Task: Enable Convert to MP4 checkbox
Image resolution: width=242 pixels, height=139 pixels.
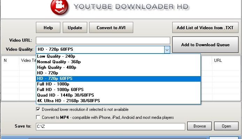Action: 38,117
